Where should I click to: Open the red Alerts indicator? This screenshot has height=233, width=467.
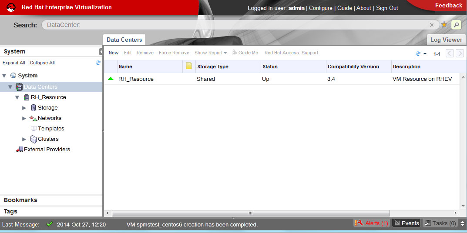(372, 223)
